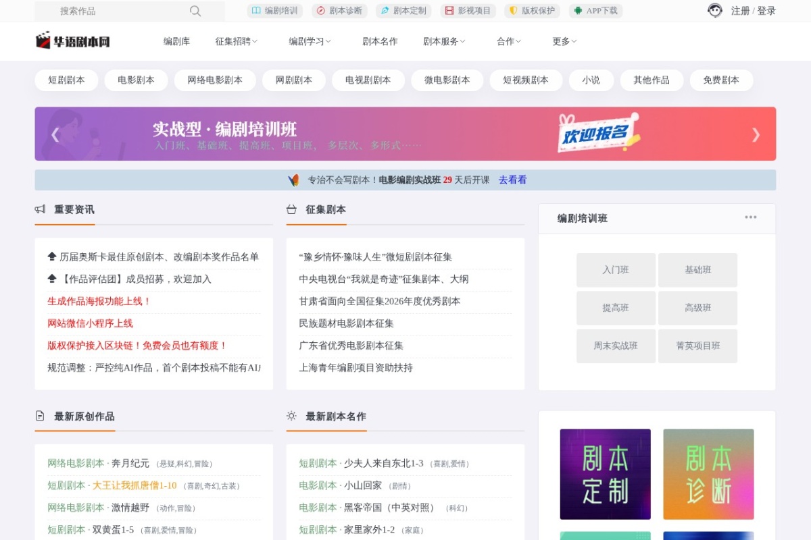Viewport: 811px width, 540px height.
Task: Click the 登录 link
Action: click(766, 11)
